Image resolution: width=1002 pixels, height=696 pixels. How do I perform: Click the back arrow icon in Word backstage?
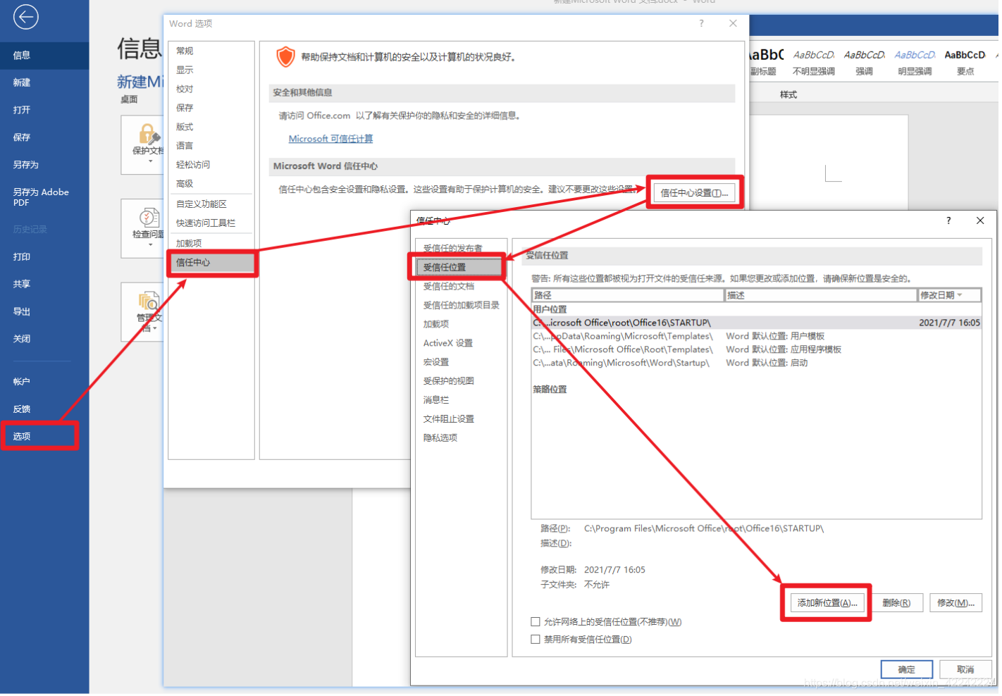25,17
